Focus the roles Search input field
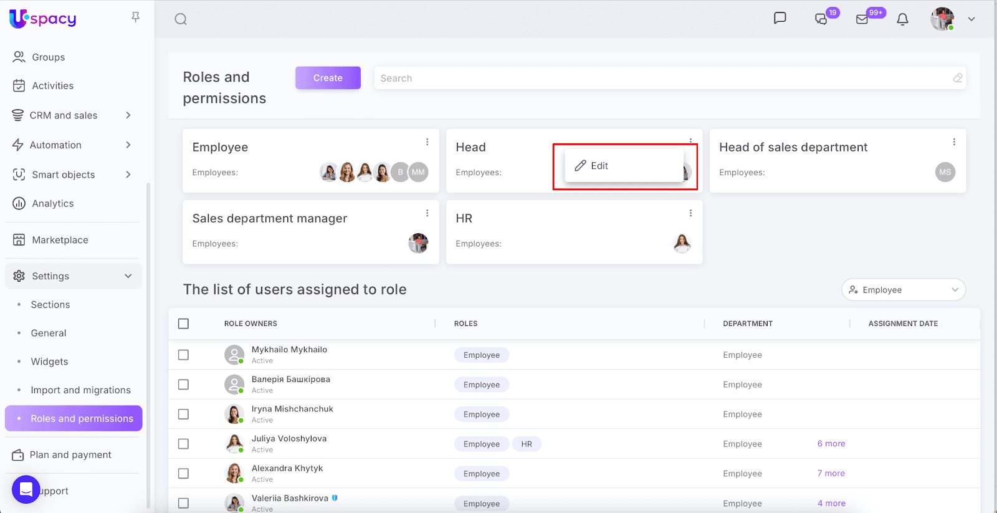Screen dimensions: 997x513 [661, 78]
